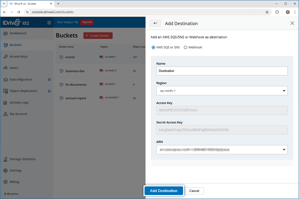Open the browser extensions puzzle icon
This screenshot has width=299, height=199.
(x=277, y=12)
